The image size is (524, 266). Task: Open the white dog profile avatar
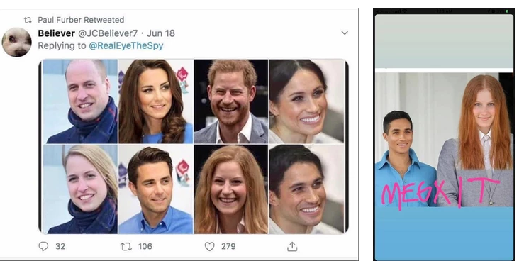coord(17,42)
